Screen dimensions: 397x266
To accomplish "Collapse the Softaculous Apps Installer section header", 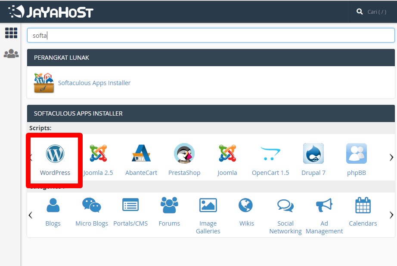I will 211,113.
